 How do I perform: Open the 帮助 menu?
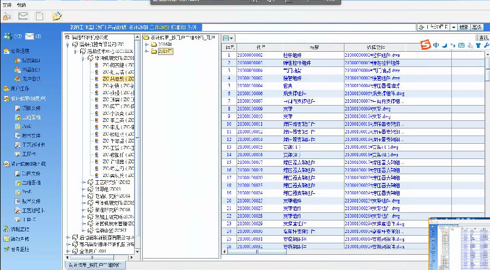tap(21, 4)
